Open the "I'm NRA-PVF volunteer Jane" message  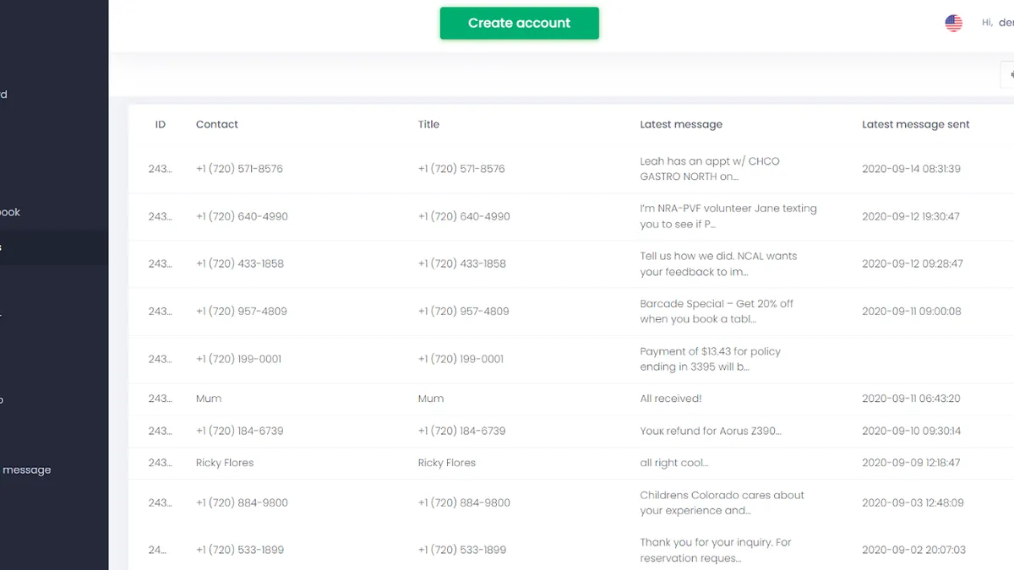728,216
